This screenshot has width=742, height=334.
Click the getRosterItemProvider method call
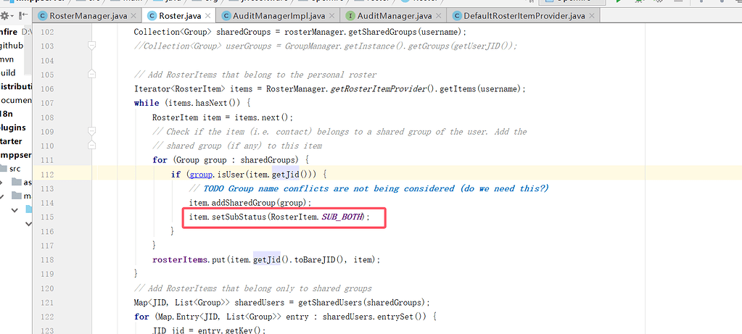coord(378,88)
